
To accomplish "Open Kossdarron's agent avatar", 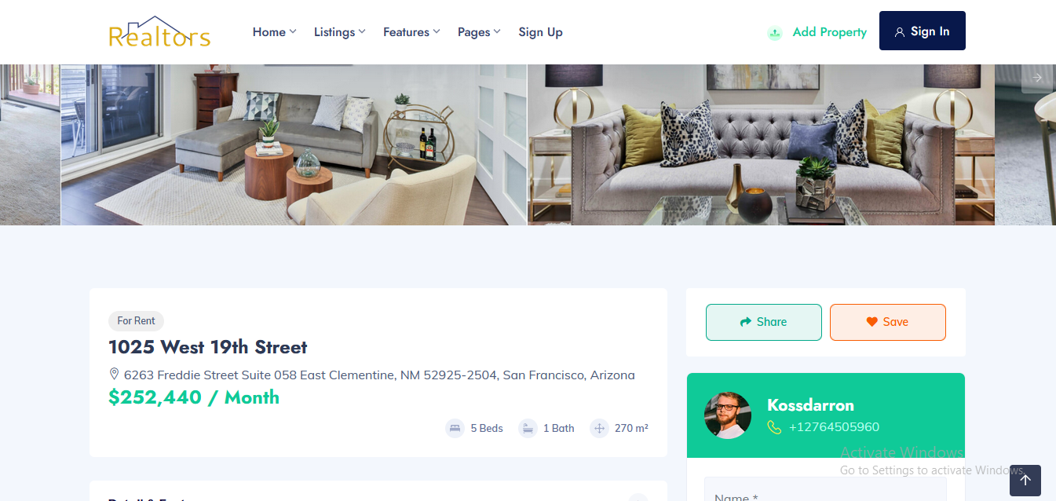I will tap(728, 415).
